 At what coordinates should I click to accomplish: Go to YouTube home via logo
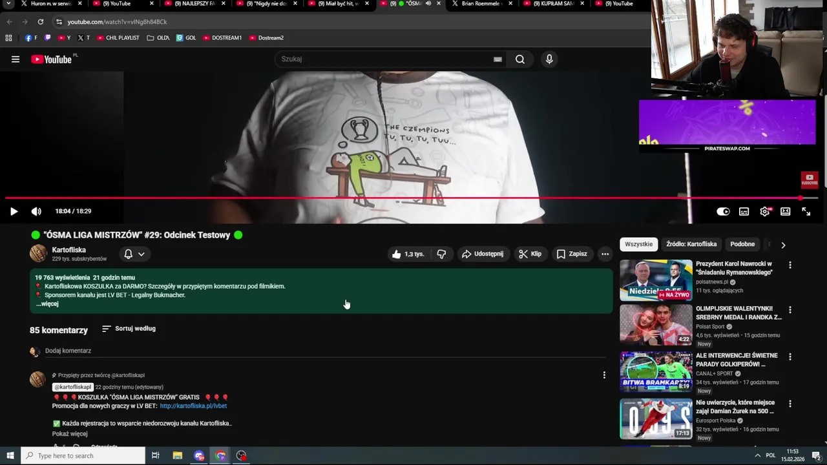click(x=52, y=59)
